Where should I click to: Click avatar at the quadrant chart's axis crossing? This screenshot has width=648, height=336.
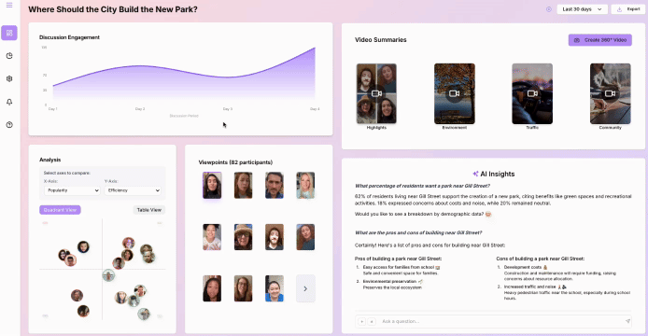(x=108, y=275)
